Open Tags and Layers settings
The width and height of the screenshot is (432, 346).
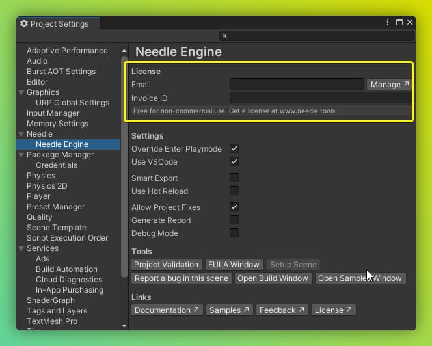[x=57, y=311]
